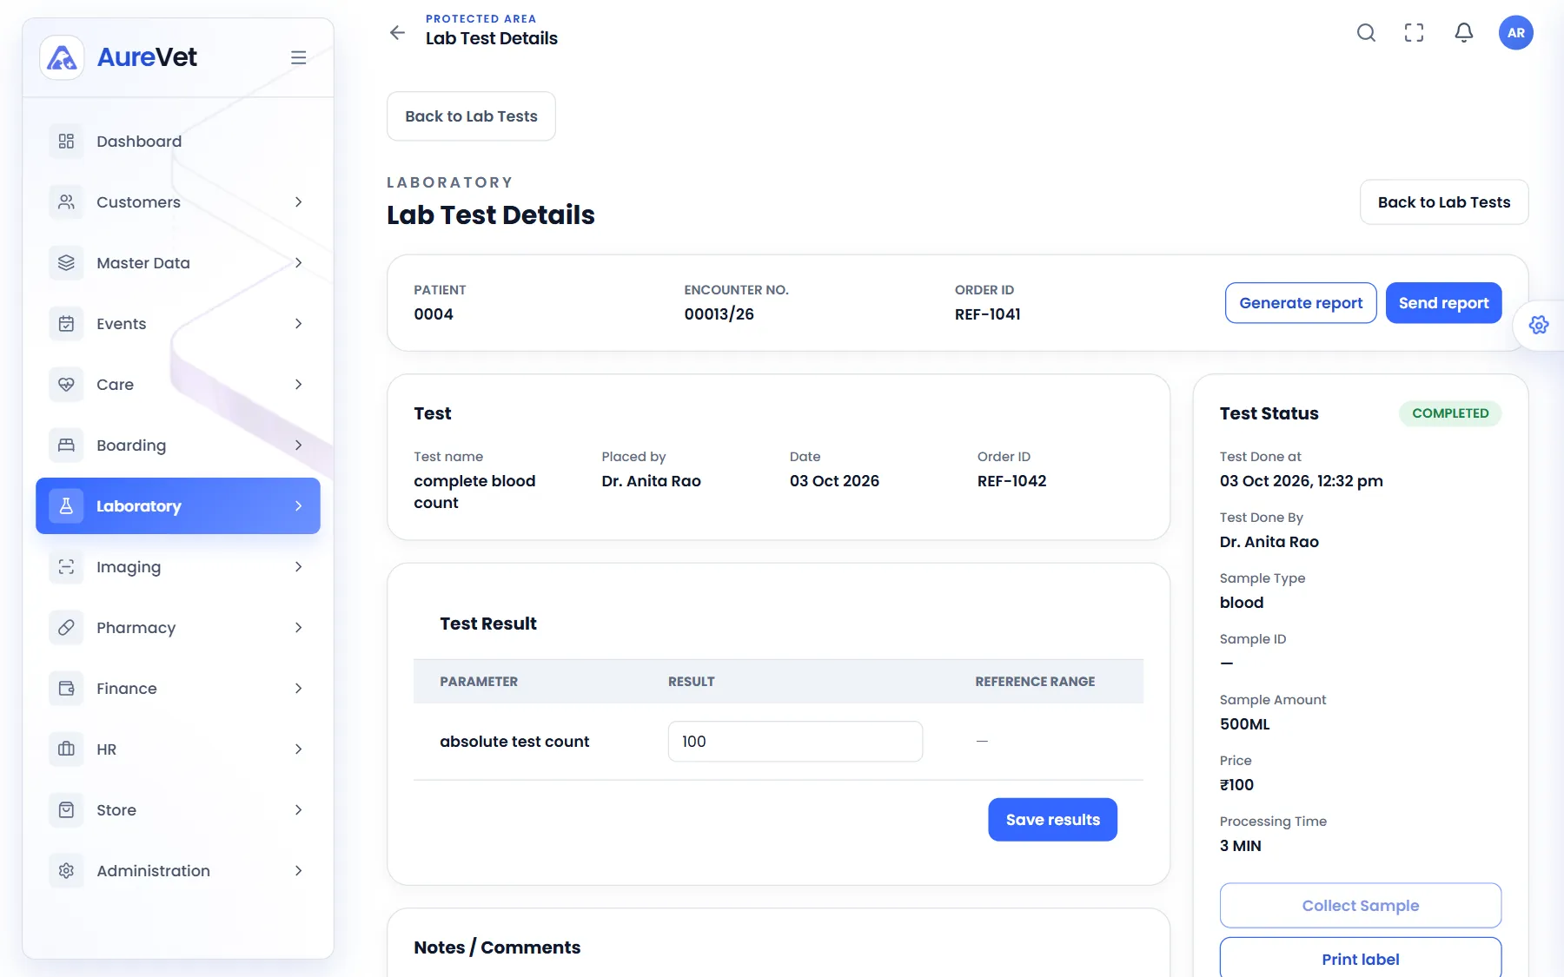Image resolution: width=1564 pixels, height=977 pixels.
Task: Click the Boarding bed icon
Action: (x=66, y=446)
